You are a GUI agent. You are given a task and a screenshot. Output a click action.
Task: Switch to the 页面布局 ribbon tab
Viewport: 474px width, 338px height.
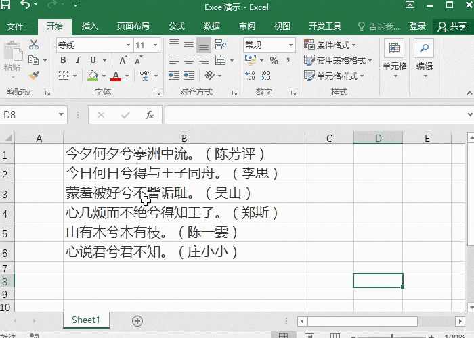click(133, 26)
